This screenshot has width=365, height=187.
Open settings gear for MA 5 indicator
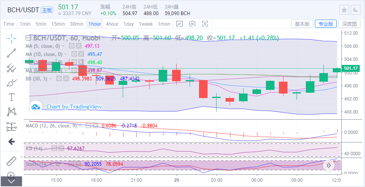72,46
